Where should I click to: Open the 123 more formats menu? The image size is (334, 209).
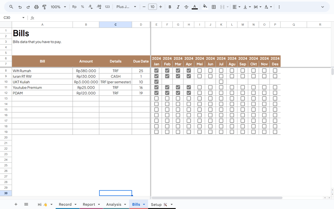pos(107,7)
